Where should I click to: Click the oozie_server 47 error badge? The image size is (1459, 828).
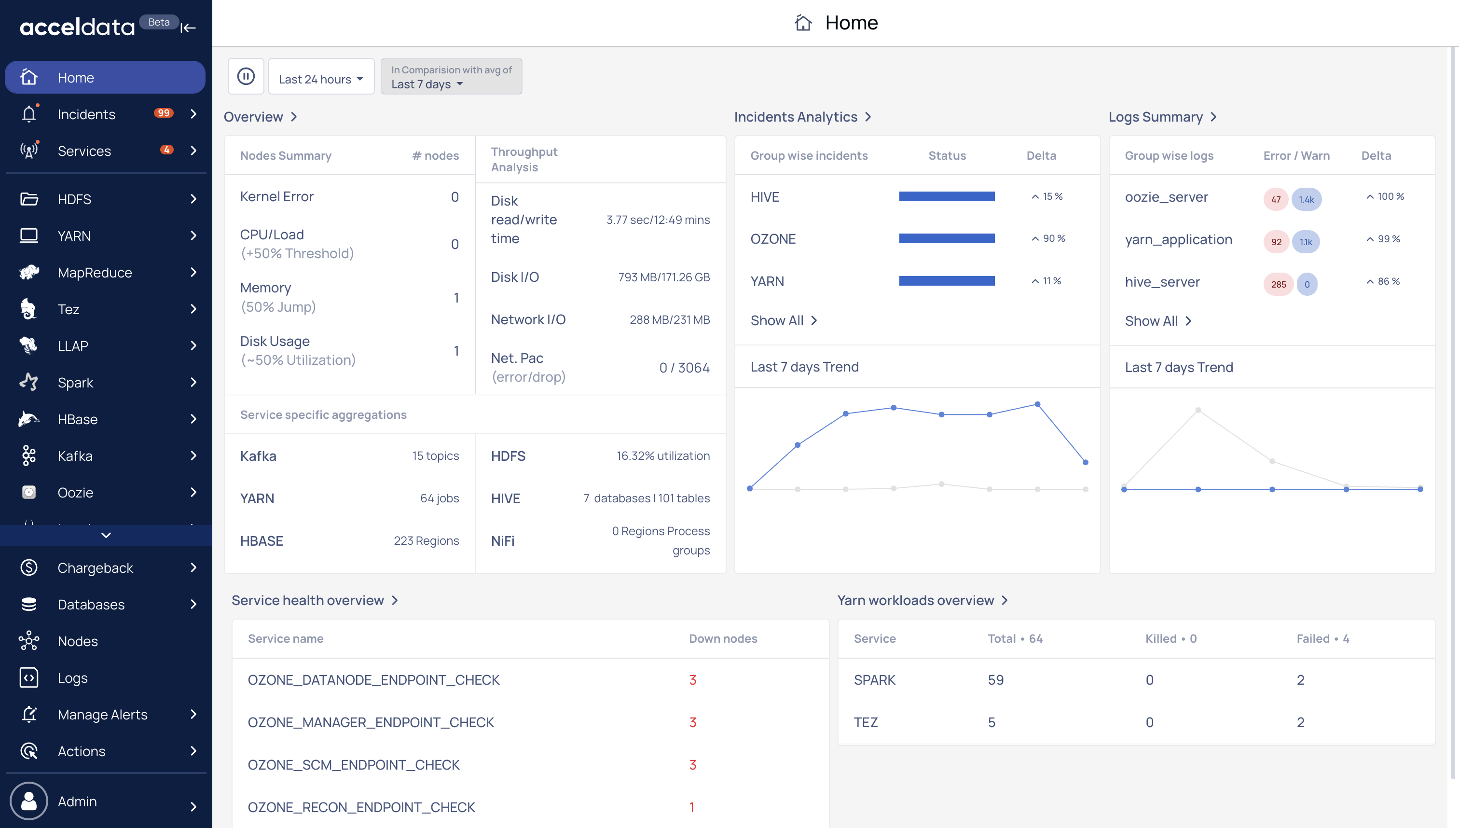(1276, 199)
